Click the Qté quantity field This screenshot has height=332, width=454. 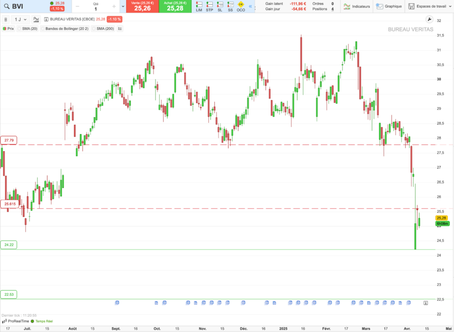point(96,7)
